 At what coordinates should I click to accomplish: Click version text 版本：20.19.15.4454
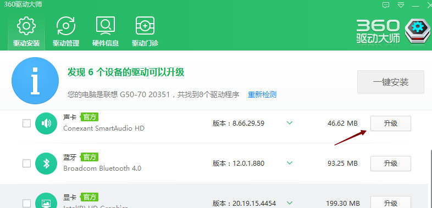pyautogui.click(x=244, y=204)
